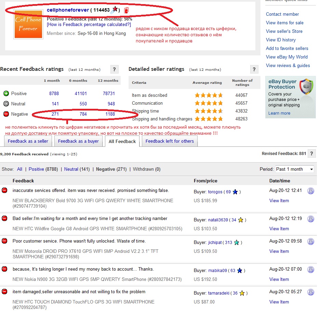Click the binoculars icon in torogos feedback row
Viewport: 321px width, 311px height.
click(310, 191)
